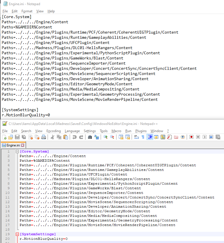Select the Engine.ini tab in Notepad++

(13, 145)
